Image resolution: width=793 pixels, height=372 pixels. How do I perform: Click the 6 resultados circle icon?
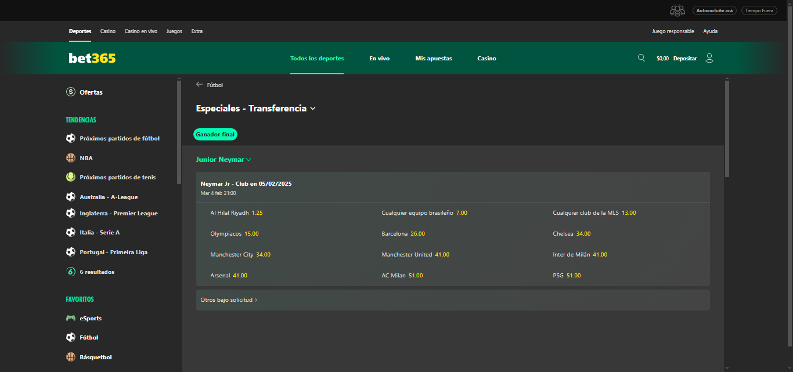coord(71,272)
